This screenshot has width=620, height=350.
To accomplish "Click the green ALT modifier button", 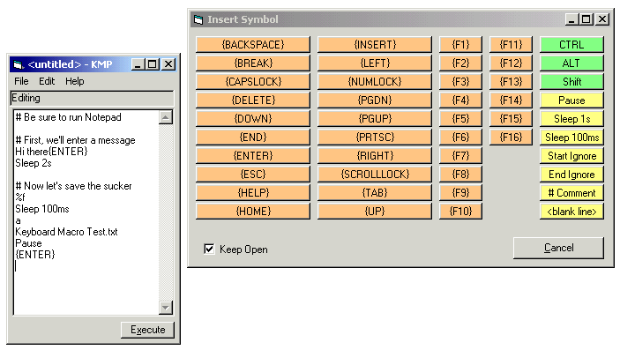I will point(571,63).
